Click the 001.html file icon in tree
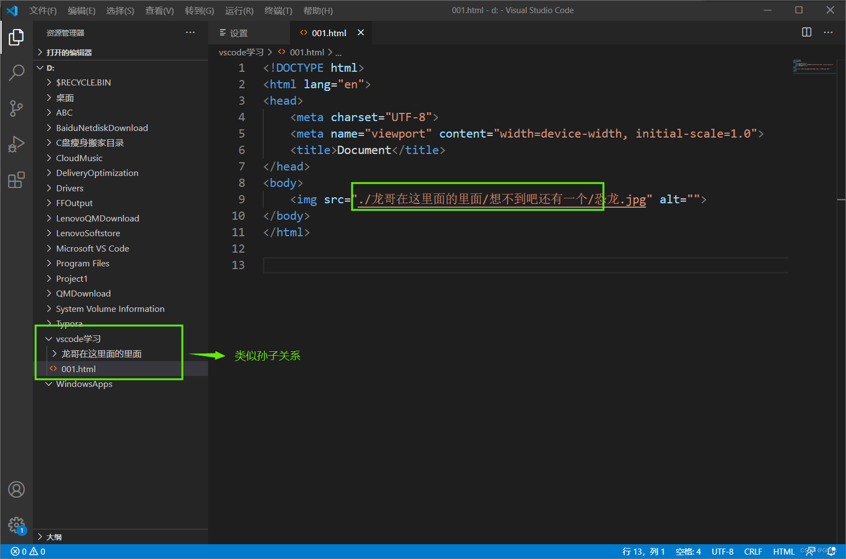The height and width of the screenshot is (559, 846). 53,369
